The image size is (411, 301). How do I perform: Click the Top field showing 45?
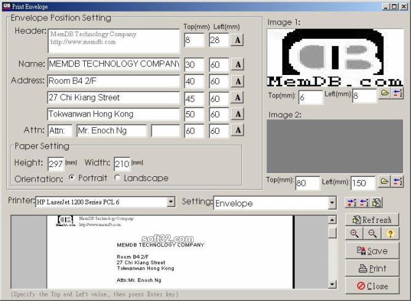click(194, 98)
